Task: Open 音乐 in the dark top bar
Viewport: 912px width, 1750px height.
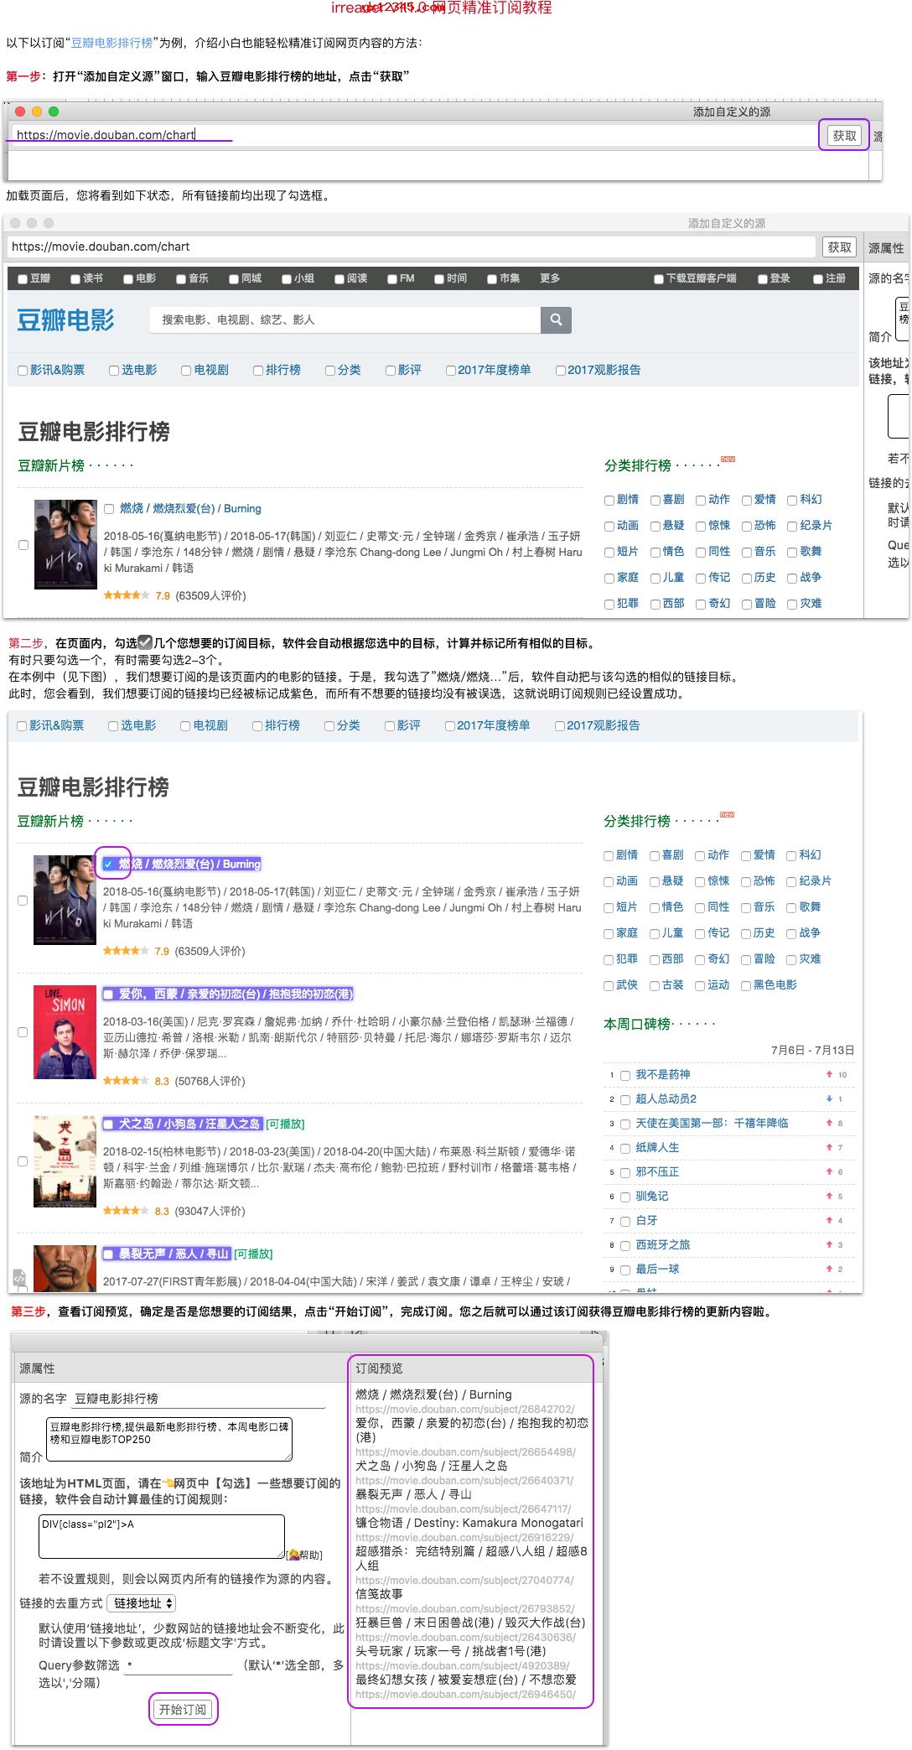Action: (199, 278)
